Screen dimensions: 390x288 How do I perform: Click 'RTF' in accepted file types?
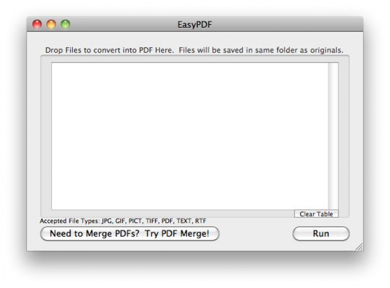(201, 221)
